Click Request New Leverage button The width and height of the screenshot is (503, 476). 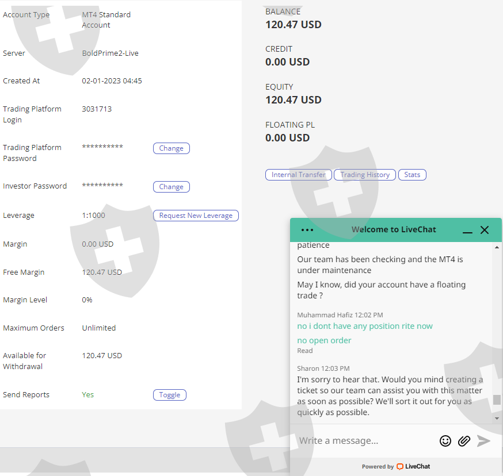196,216
